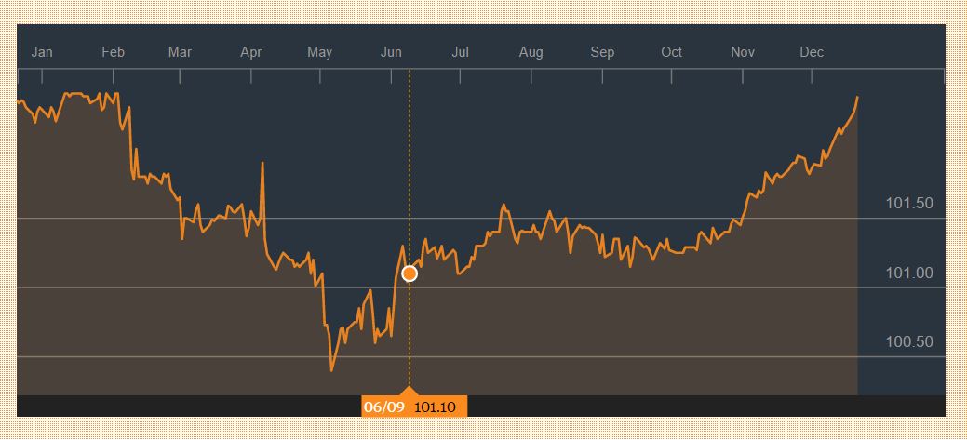The width and height of the screenshot is (967, 440).
Task: Click the 101.10 value label in the tooltip
Action: coord(436,407)
